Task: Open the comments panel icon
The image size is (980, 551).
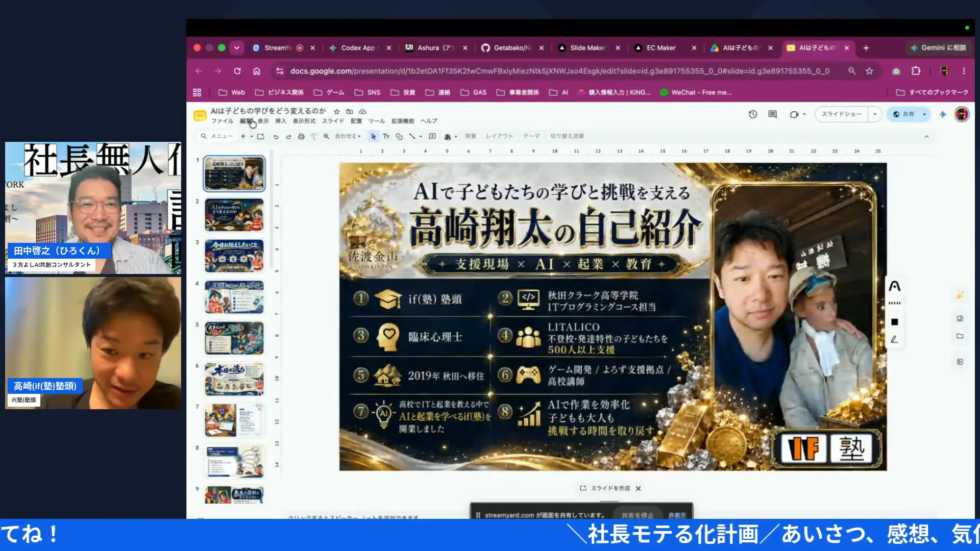Action: tap(773, 114)
